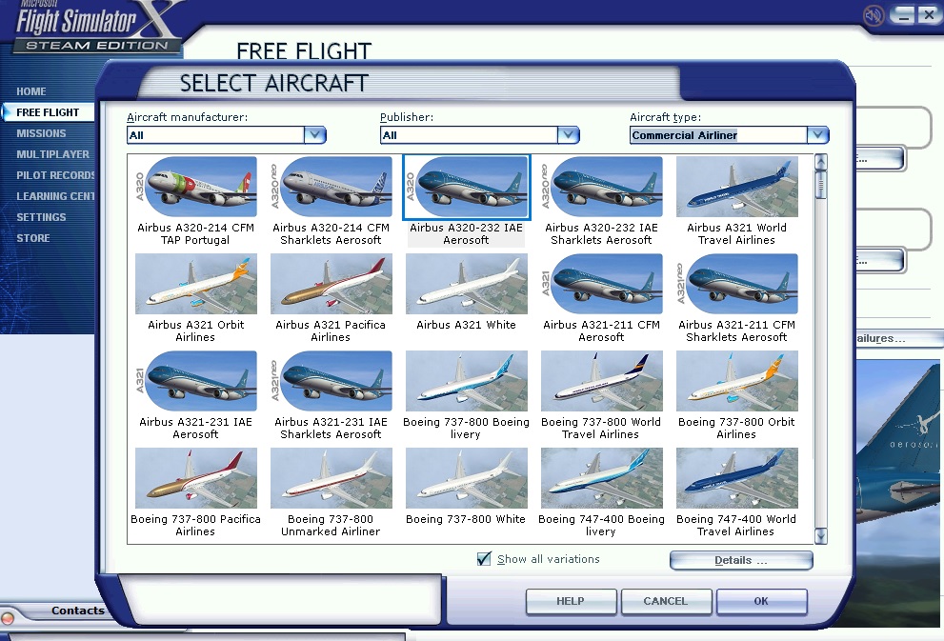Pick Boeing 737-800 Orbit Airlines aircraft

[737, 381]
